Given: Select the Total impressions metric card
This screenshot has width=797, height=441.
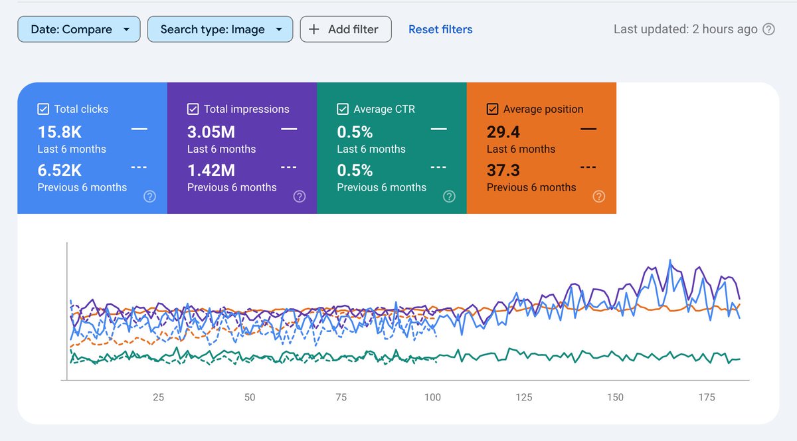Looking at the screenshot, I should click(242, 147).
